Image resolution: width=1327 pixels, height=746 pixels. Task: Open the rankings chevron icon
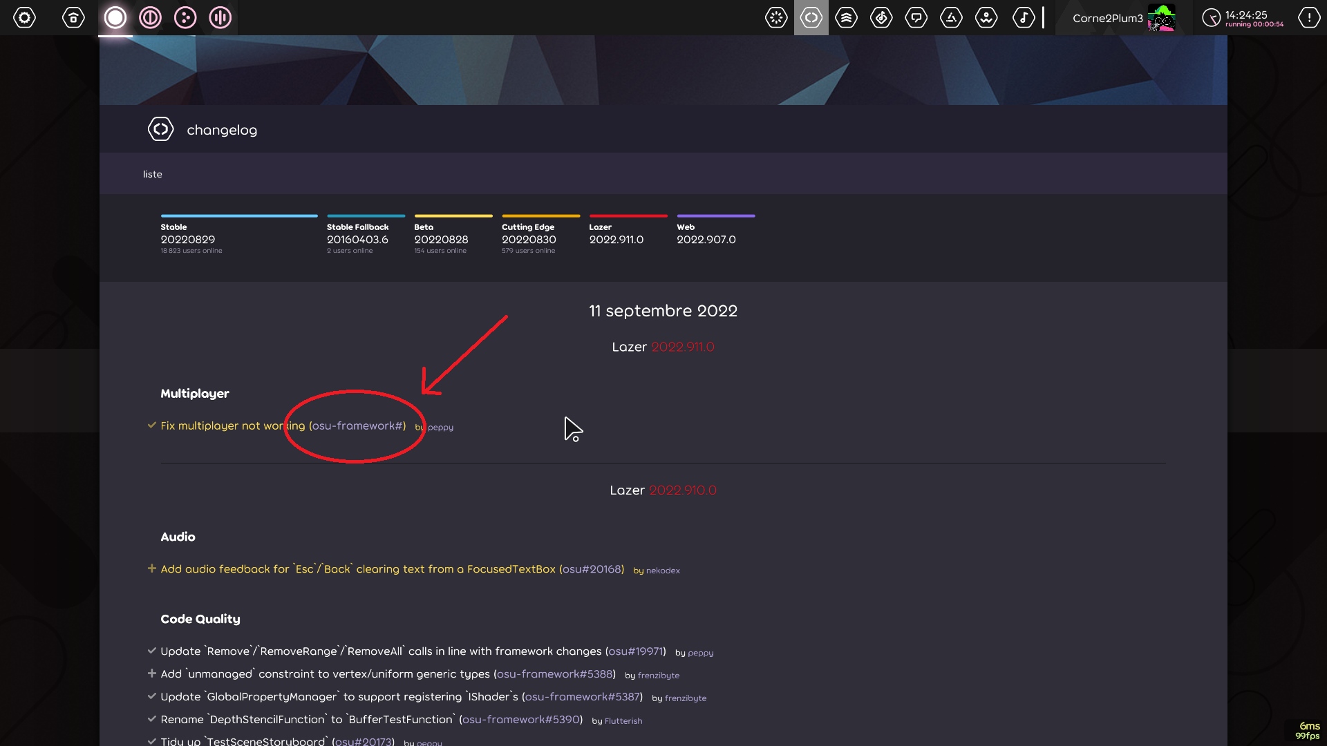click(847, 17)
